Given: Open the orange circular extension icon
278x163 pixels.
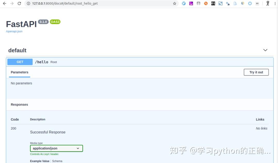Looking at the screenshot, I should (x=206, y=3).
